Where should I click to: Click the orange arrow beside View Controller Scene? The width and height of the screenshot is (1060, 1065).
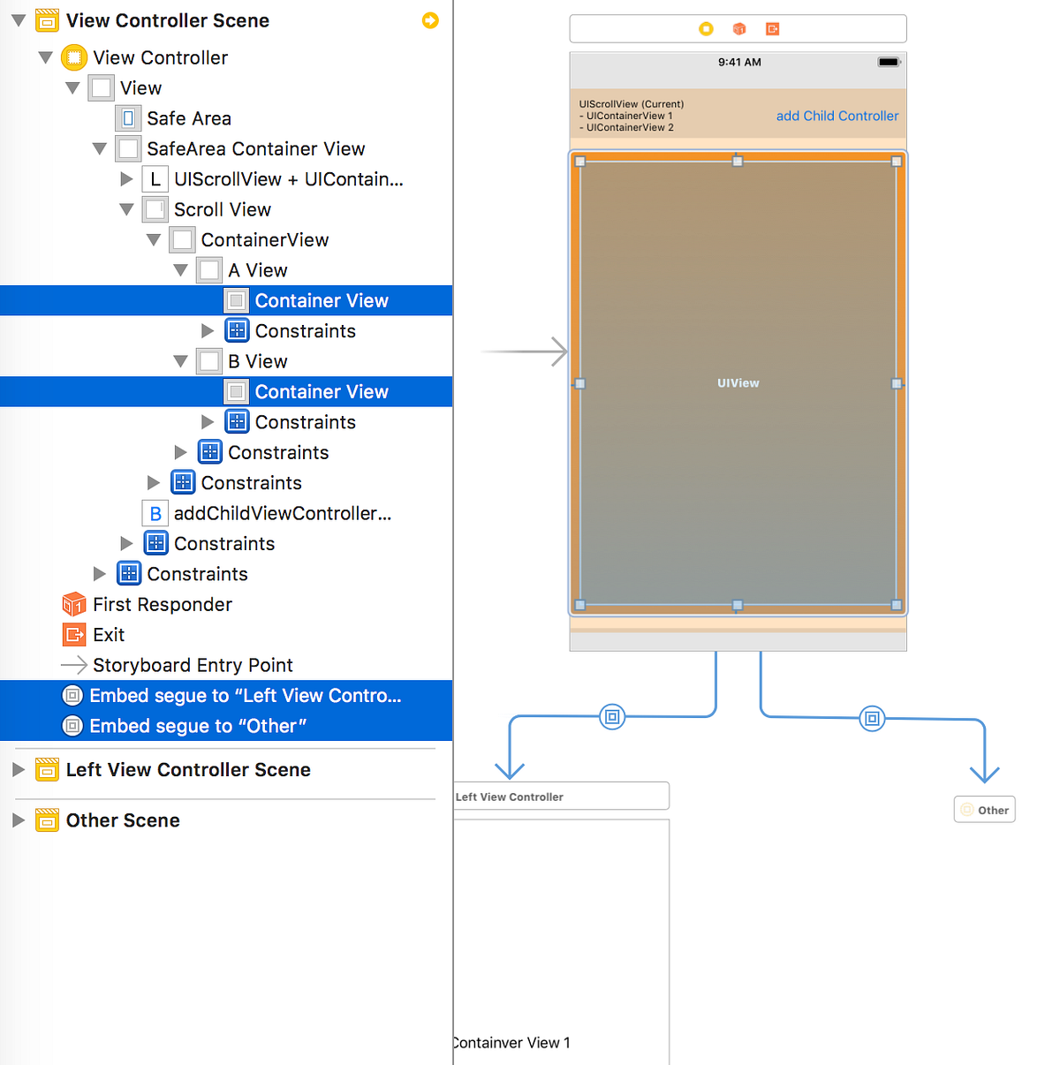coord(430,19)
